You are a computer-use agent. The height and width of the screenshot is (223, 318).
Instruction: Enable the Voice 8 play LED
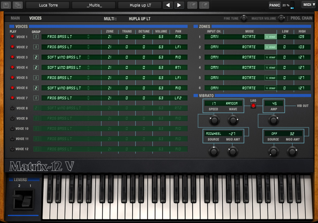(x=12, y=108)
